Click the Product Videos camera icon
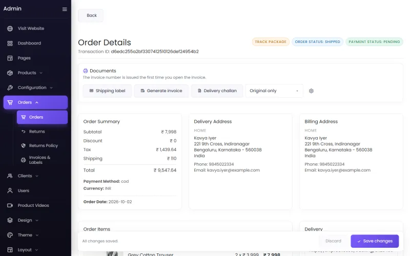410x256 pixels. pyautogui.click(x=10, y=205)
